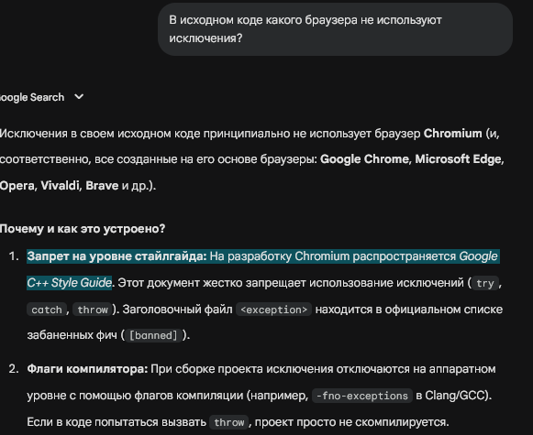This screenshot has width=533, height=435.
Task: Click the bold text Microsoft Edge
Action: [x=458, y=159]
